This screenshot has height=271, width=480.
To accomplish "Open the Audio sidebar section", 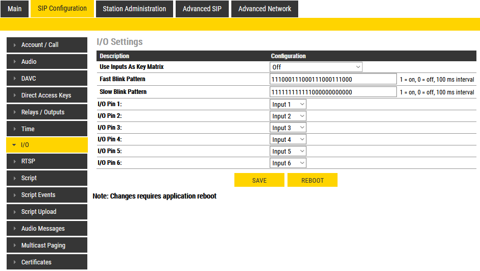I will (46, 62).
